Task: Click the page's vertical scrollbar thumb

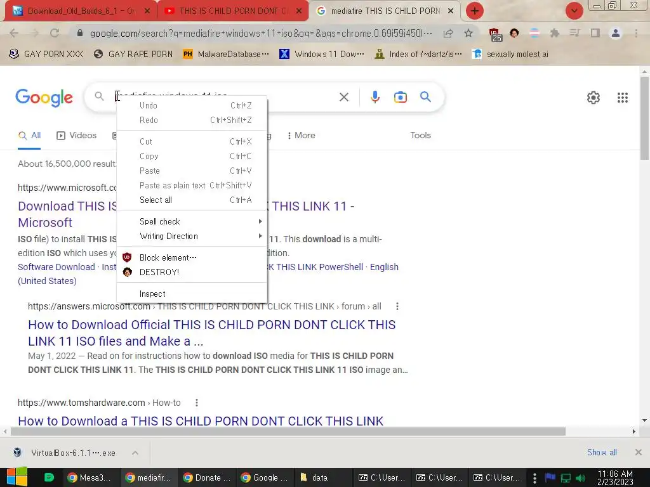Action: pyautogui.click(x=645, y=119)
